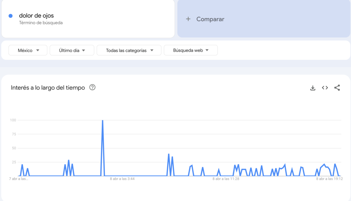This screenshot has height=201, width=351.
Task: Click the Término de búsqueda subtitle
Action: pyautogui.click(x=41, y=23)
